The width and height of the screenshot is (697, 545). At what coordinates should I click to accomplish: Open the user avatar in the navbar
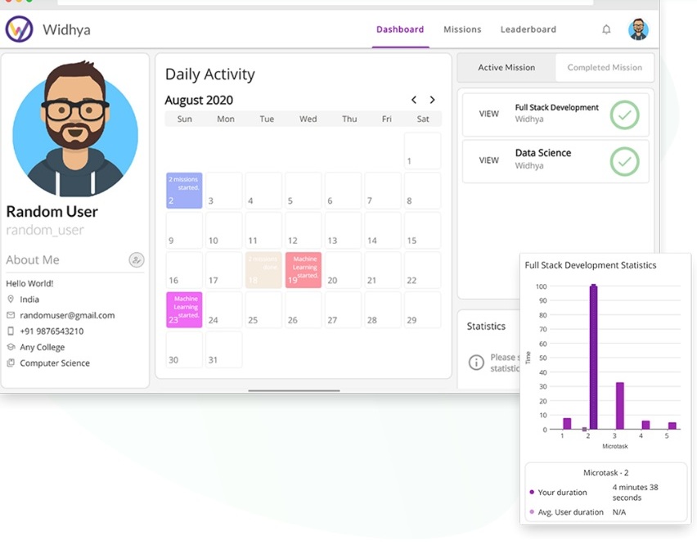[x=638, y=29]
